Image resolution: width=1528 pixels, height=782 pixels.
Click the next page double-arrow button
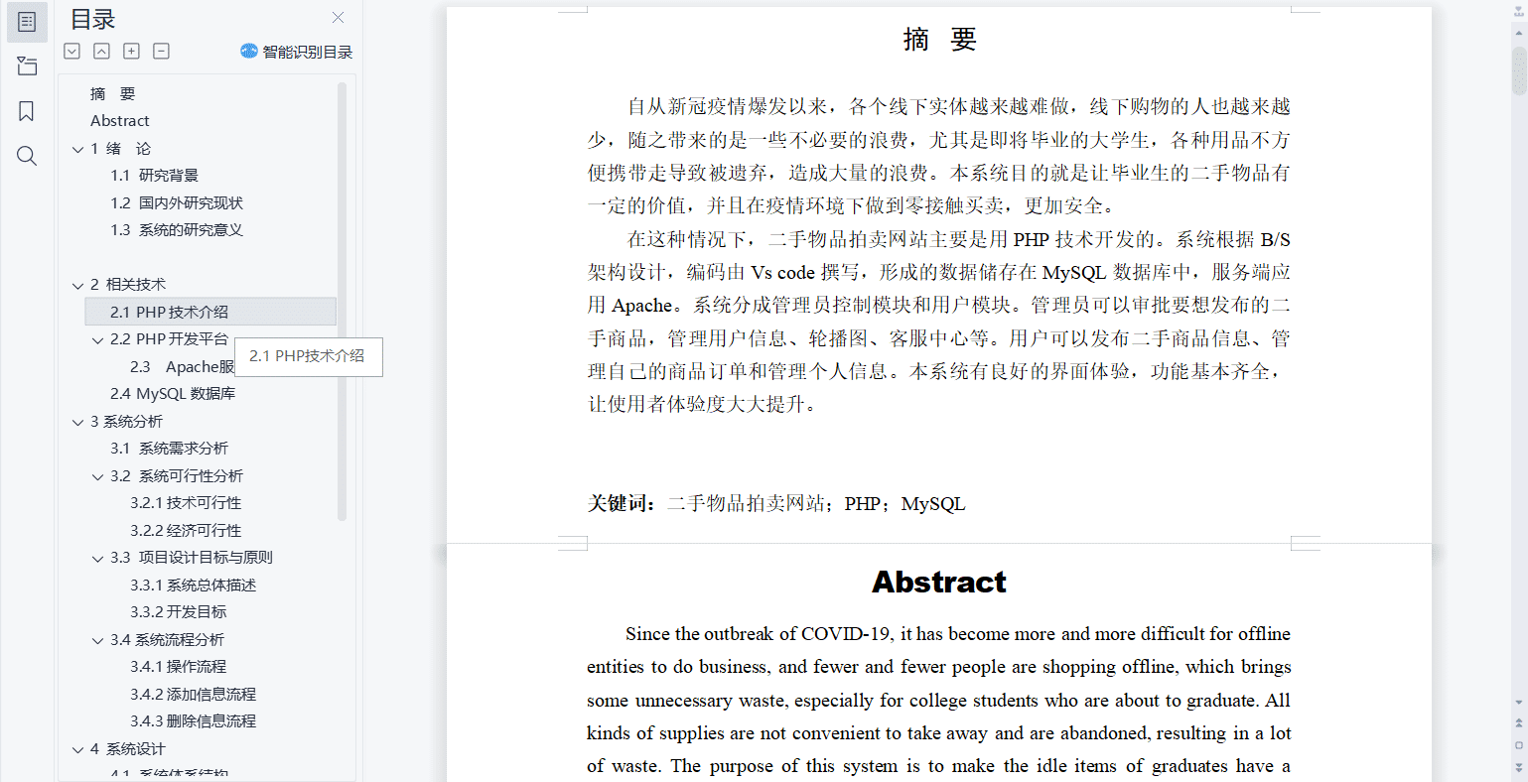(x=1519, y=766)
